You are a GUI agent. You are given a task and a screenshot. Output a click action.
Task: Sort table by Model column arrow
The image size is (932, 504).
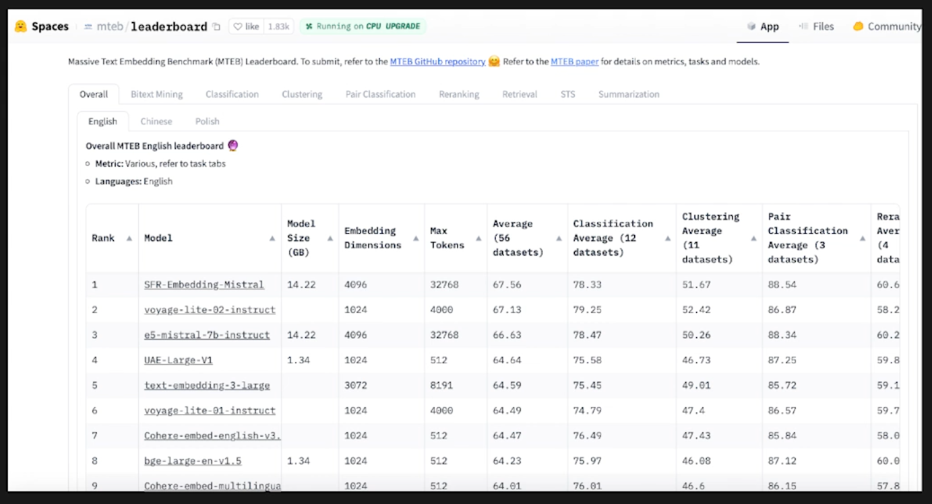click(272, 238)
